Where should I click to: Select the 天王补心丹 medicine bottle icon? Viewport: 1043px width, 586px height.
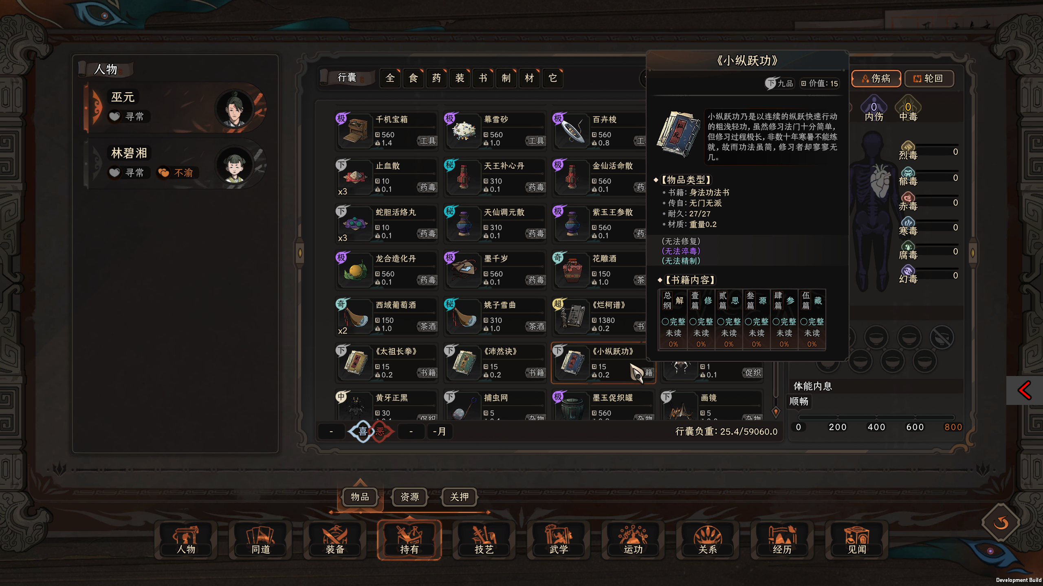(x=464, y=177)
